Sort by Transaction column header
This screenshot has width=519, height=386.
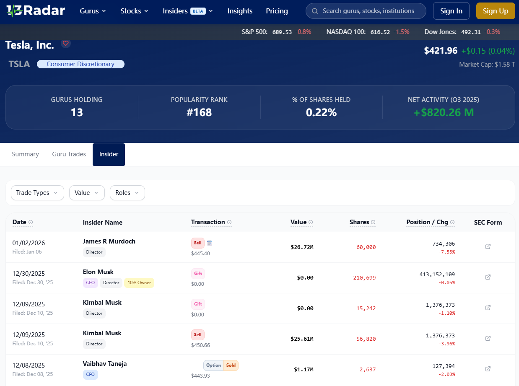point(208,222)
